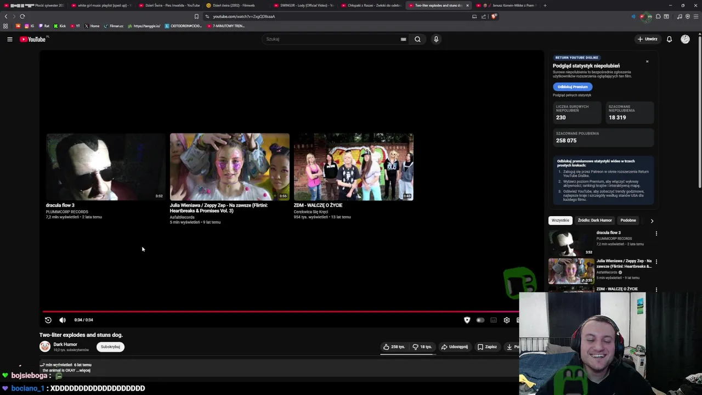The width and height of the screenshot is (702, 395).
Task: Reload the page with browser refresh
Action: 22,16
